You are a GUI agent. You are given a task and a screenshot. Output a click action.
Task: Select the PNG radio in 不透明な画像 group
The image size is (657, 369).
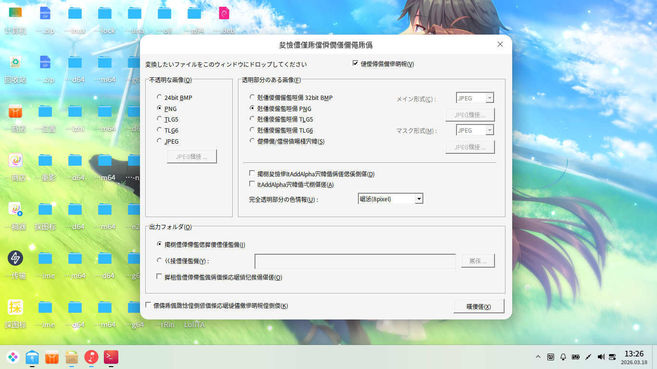click(159, 108)
